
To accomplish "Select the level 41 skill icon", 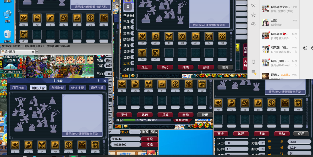I will pyautogui.click(x=162, y=84).
